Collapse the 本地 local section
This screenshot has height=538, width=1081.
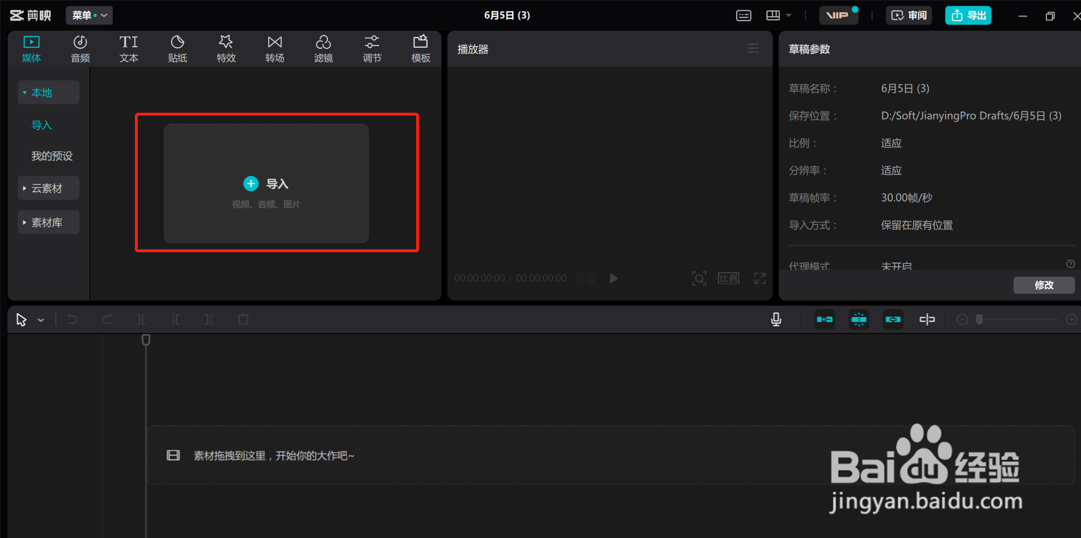[48, 92]
